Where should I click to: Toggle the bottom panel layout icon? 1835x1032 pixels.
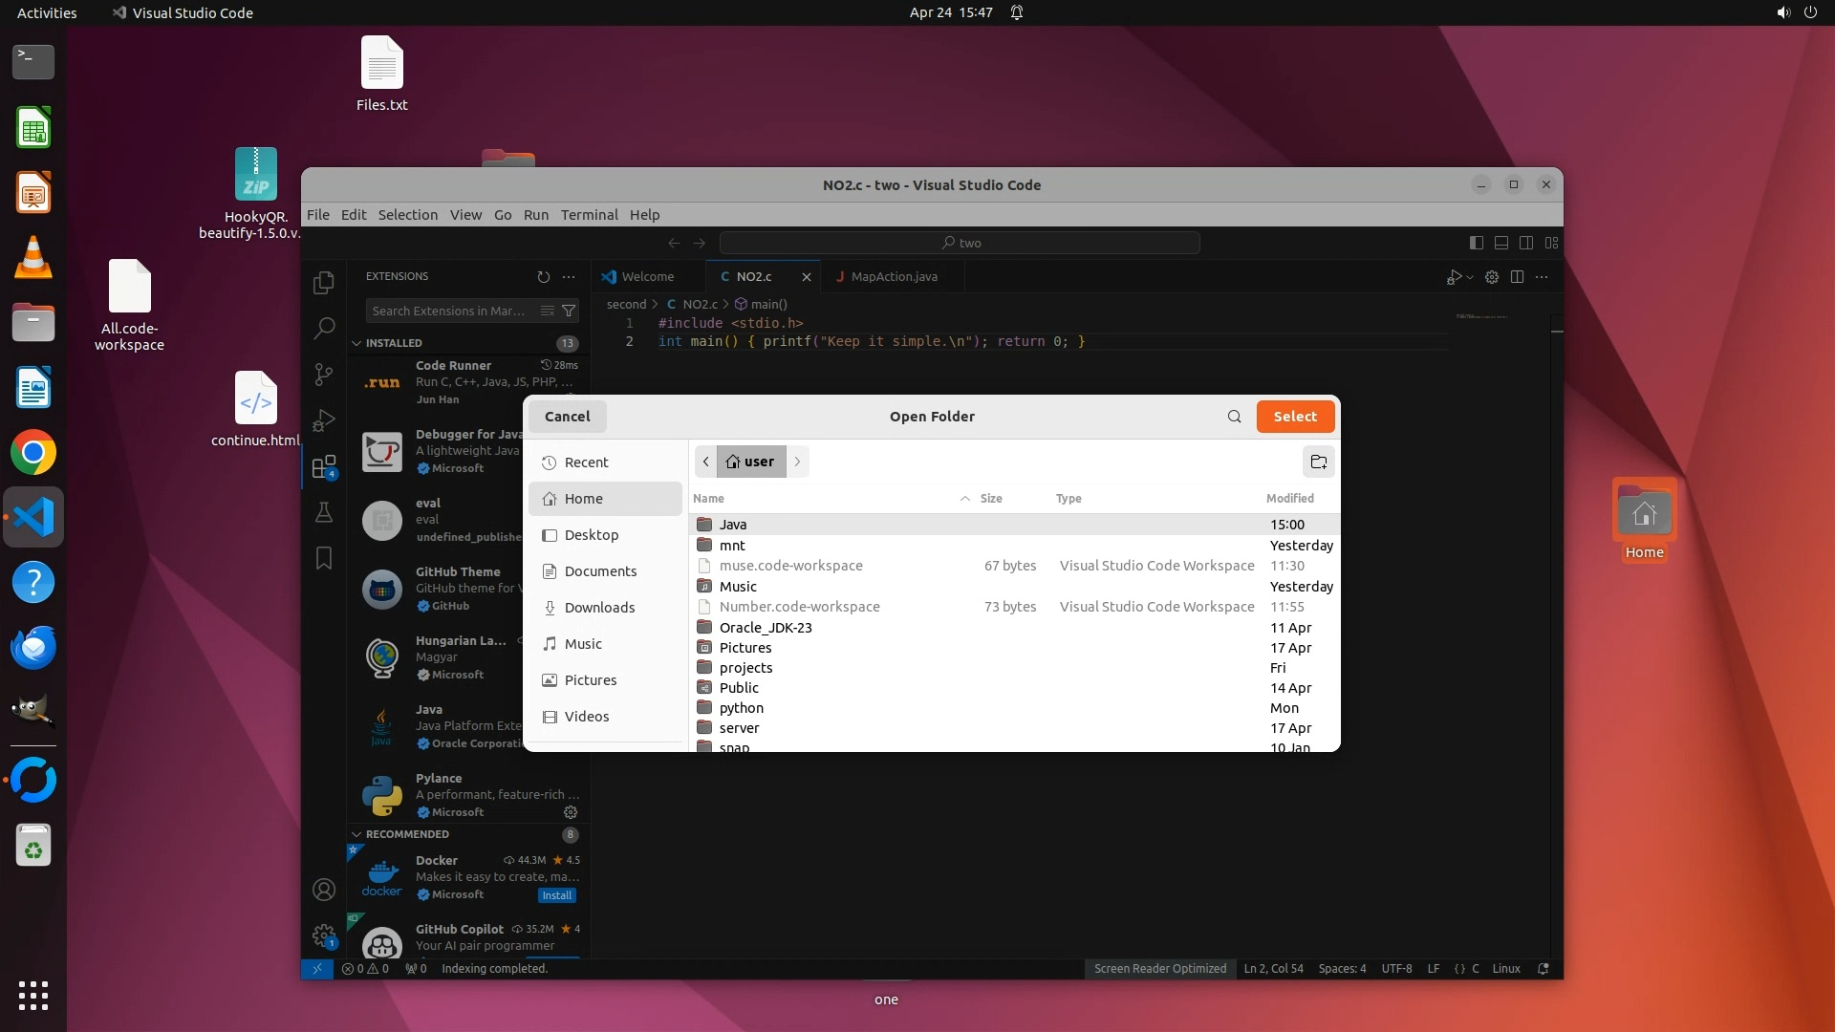[1501, 243]
